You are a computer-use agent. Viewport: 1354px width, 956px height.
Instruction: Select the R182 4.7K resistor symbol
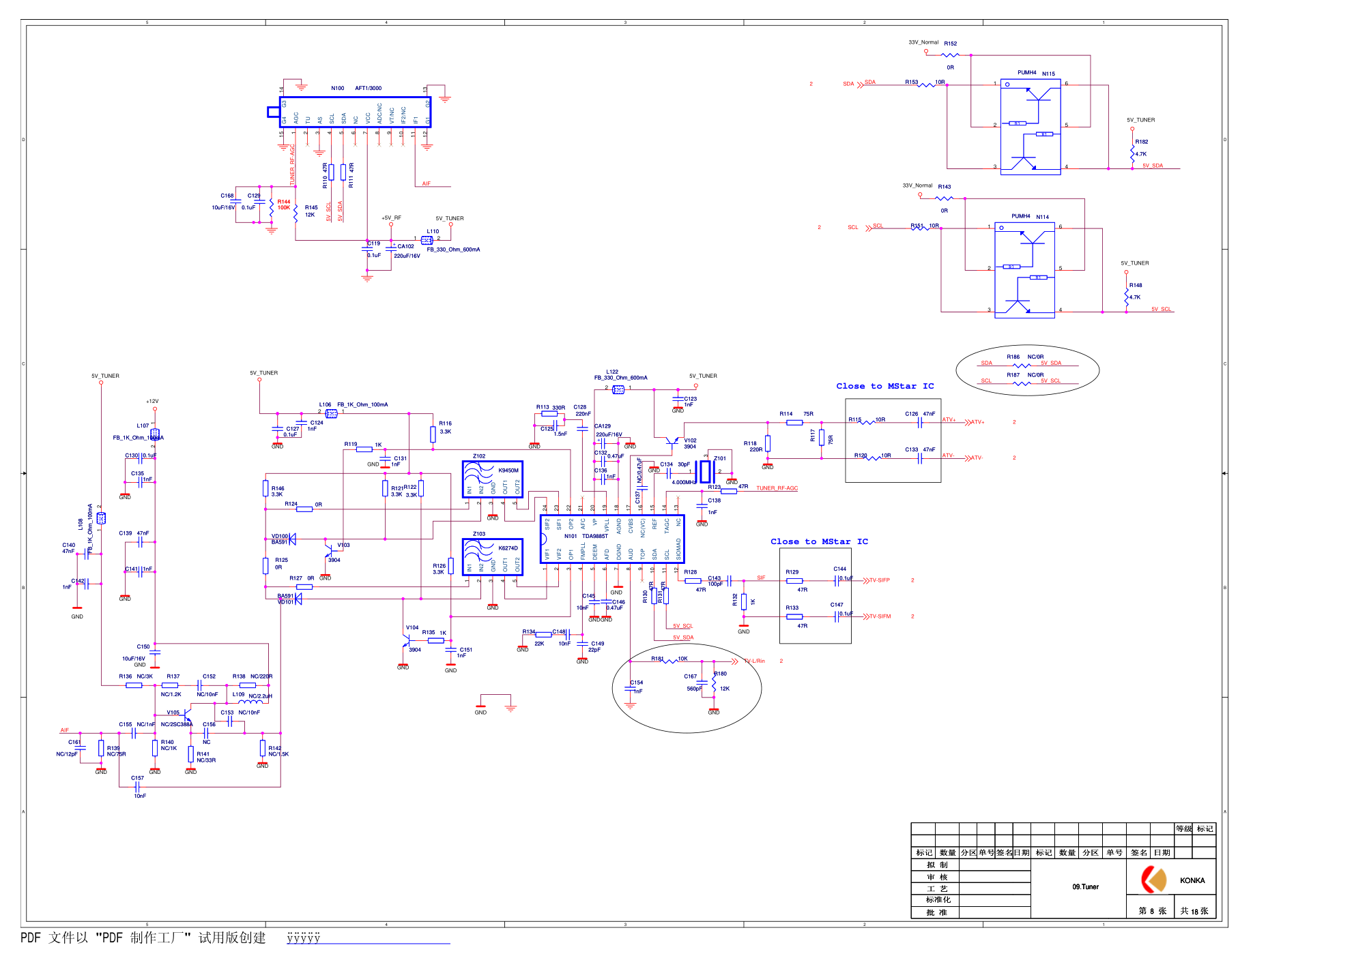[1132, 153]
